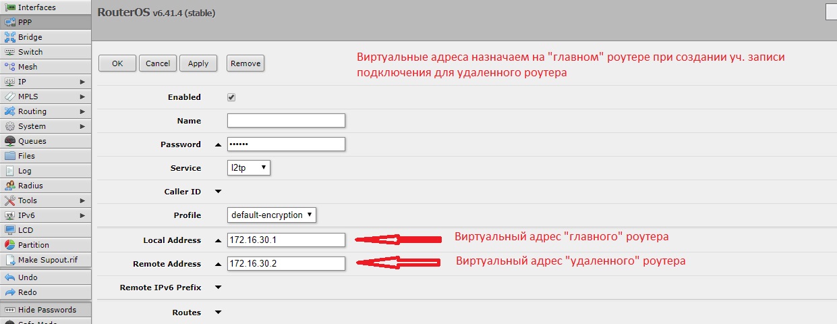Click the Tools menu icon
Image resolution: width=837 pixels, height=324 pixels.
click(x=10, y=200)
